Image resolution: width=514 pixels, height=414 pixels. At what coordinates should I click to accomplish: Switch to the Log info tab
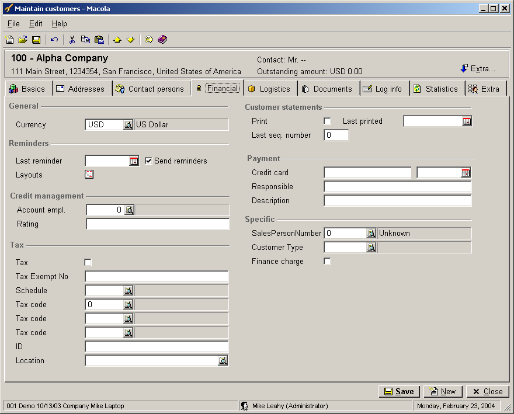coord(385,89)
